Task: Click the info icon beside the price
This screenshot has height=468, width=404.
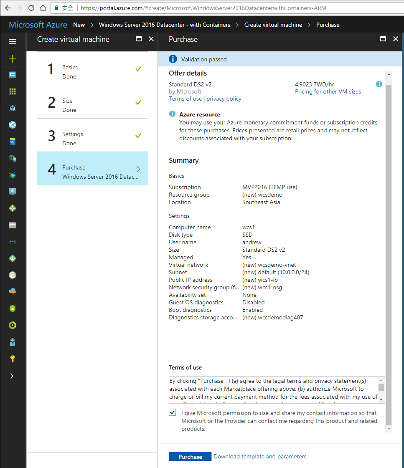Action: [x=379, y=84]
